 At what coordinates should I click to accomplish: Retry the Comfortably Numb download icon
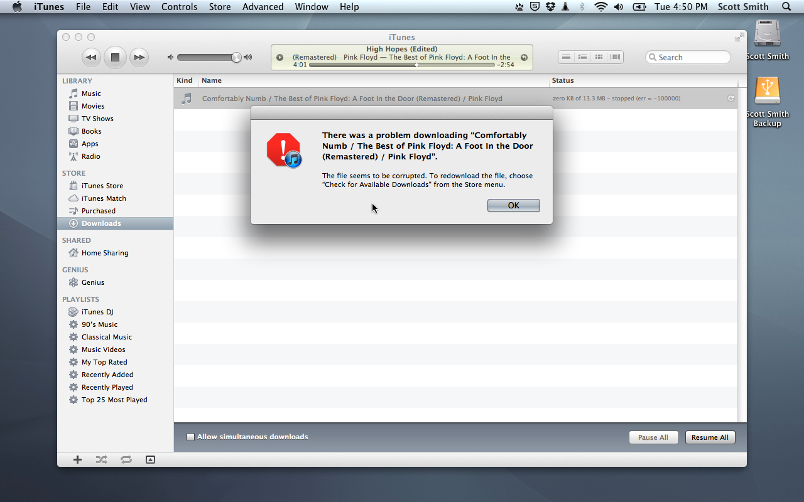(731, 99)
